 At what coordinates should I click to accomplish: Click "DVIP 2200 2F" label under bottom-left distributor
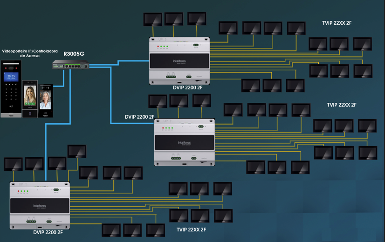48,232
